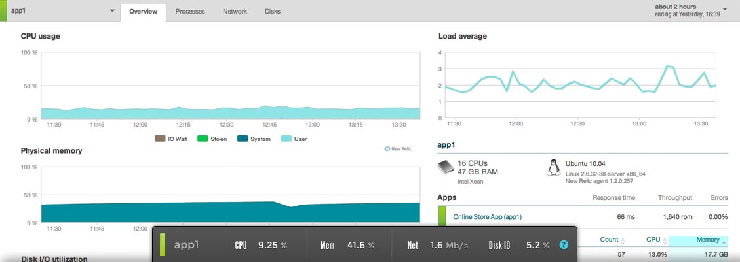Open the Disks tab
The width and height of the screenshot is (740, 262).
tap(273, 12)
